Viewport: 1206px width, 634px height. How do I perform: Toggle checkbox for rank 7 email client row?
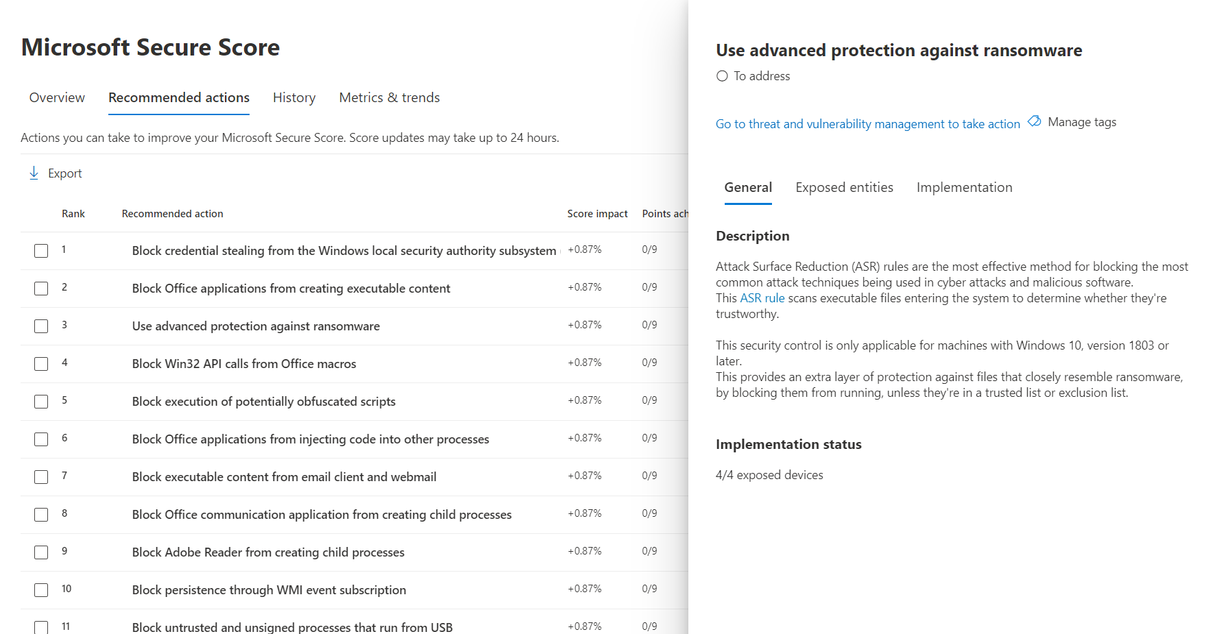[41, 477]
